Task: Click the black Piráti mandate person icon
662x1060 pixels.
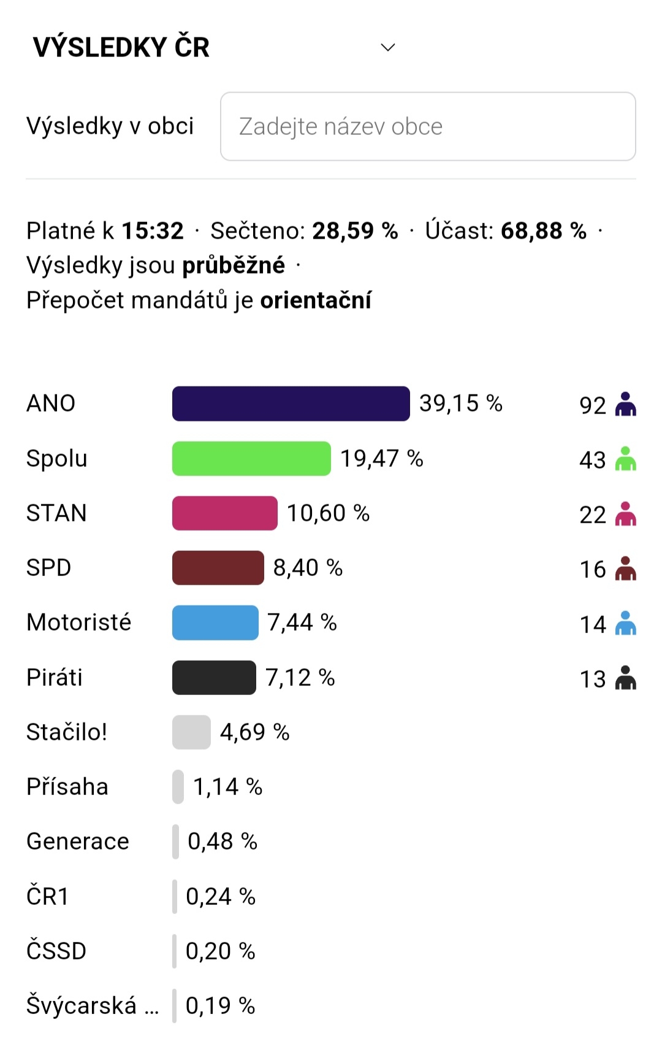Action: click(625, 678)
